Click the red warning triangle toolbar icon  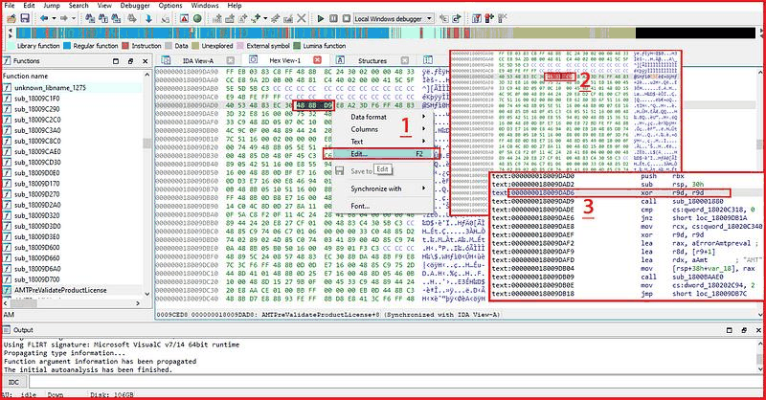click(x=184, y=18)
